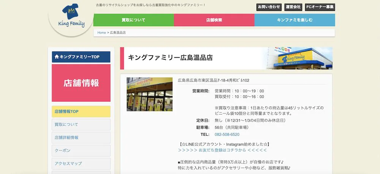
Task: Open 店舗詳細情報 in the sidebar
Action: (x=81, y=138)
